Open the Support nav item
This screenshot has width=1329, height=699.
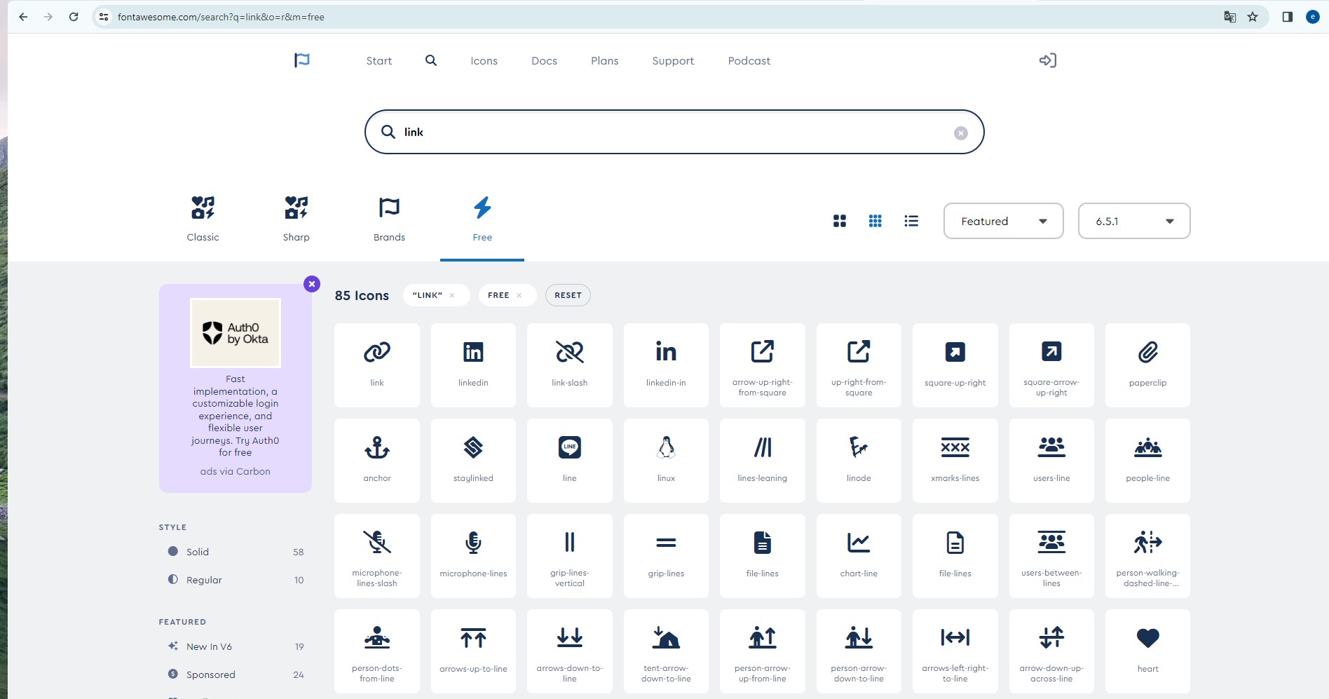click(673, 61)
